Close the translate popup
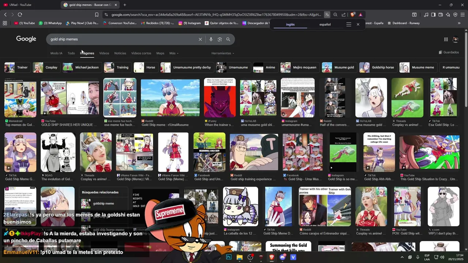 (x=358, y=24)
